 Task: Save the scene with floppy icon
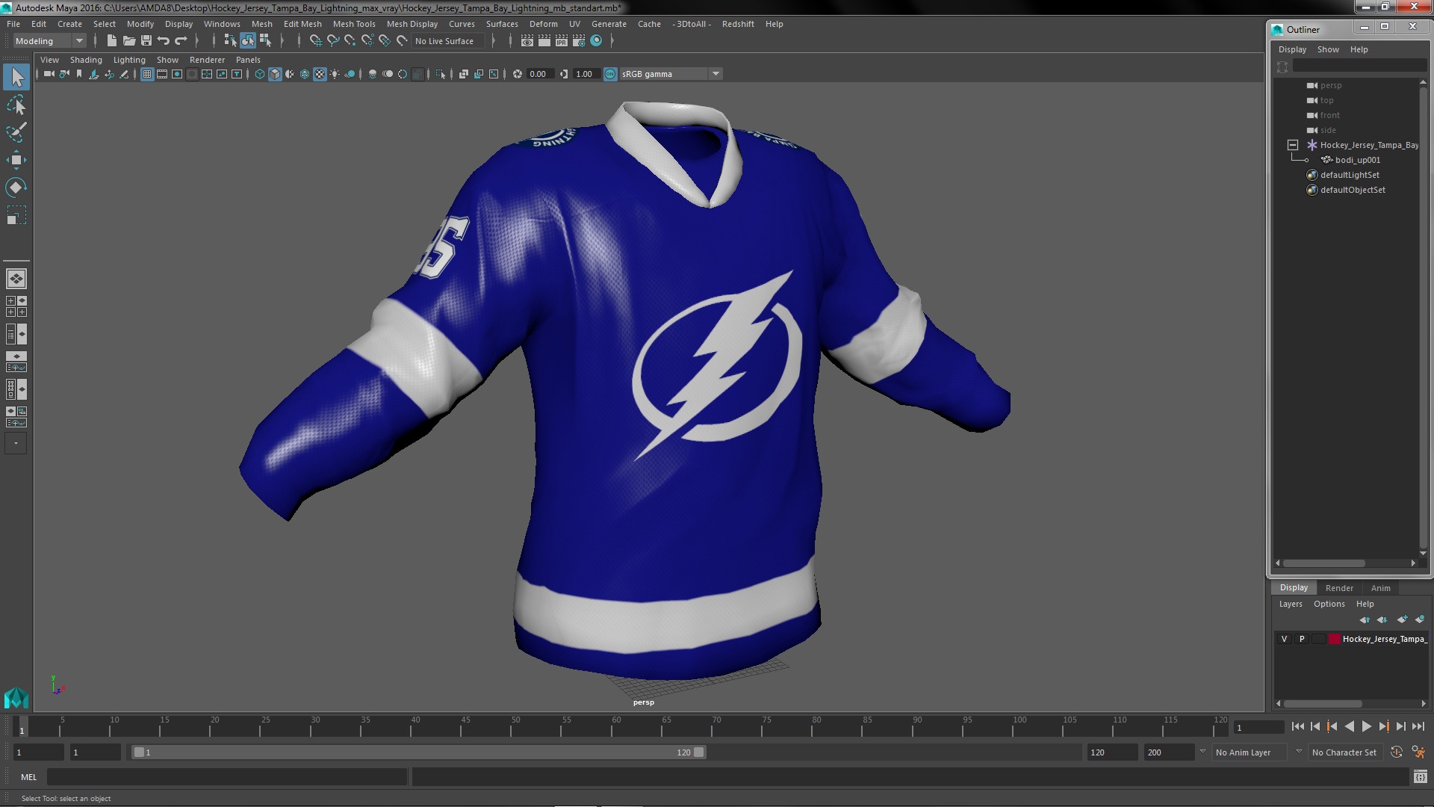pyautogui.click(x=146, y=41)
